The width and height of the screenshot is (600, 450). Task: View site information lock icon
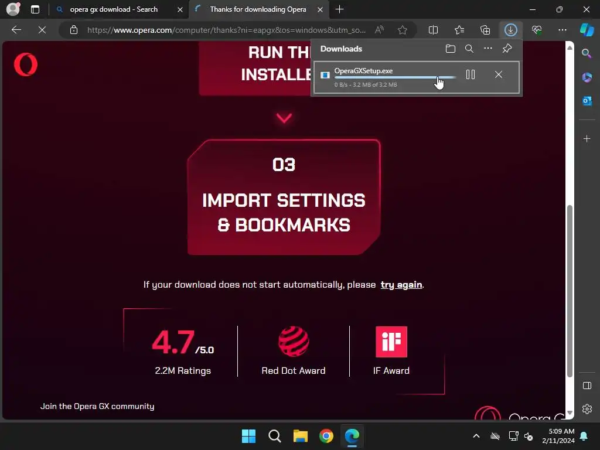74,30
